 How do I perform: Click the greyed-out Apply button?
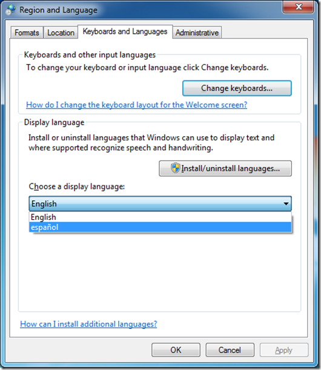tap(284, 350)
